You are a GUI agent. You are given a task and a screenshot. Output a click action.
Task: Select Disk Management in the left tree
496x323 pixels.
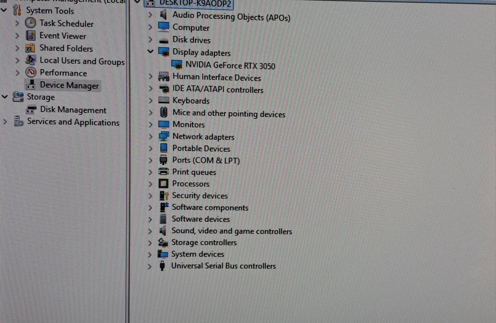click(73, 110)
